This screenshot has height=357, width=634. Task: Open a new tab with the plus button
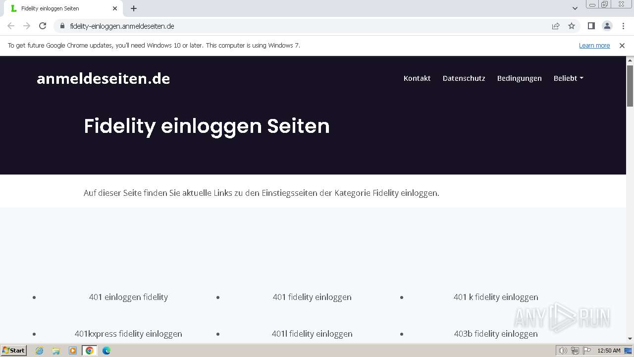click(x=134, y=8)
